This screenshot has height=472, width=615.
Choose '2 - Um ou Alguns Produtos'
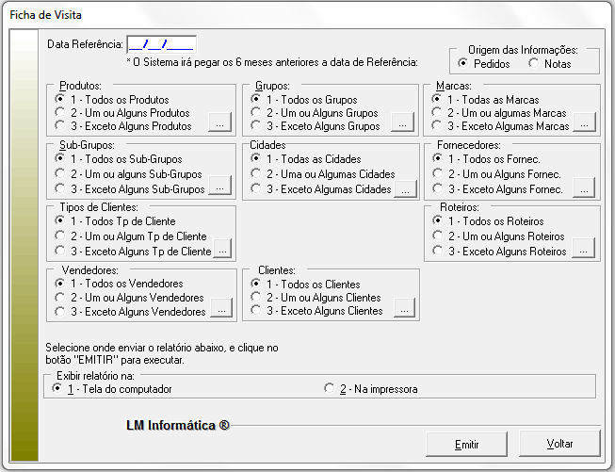click(61, 112)
